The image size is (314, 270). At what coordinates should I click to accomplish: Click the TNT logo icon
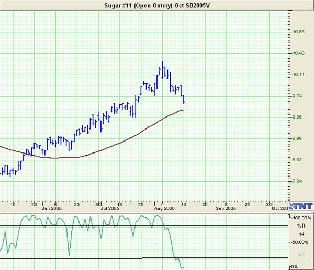pos(300,206)
